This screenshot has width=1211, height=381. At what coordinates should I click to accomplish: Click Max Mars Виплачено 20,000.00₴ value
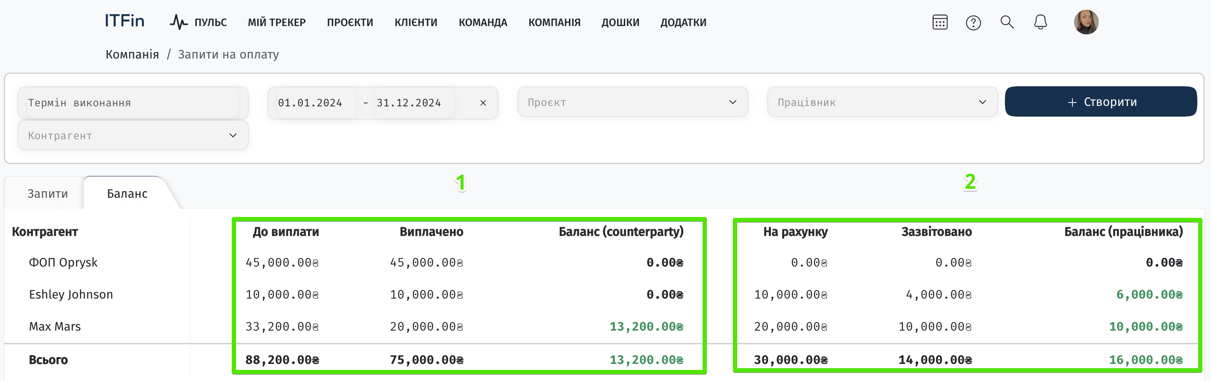tap(426, 326)
